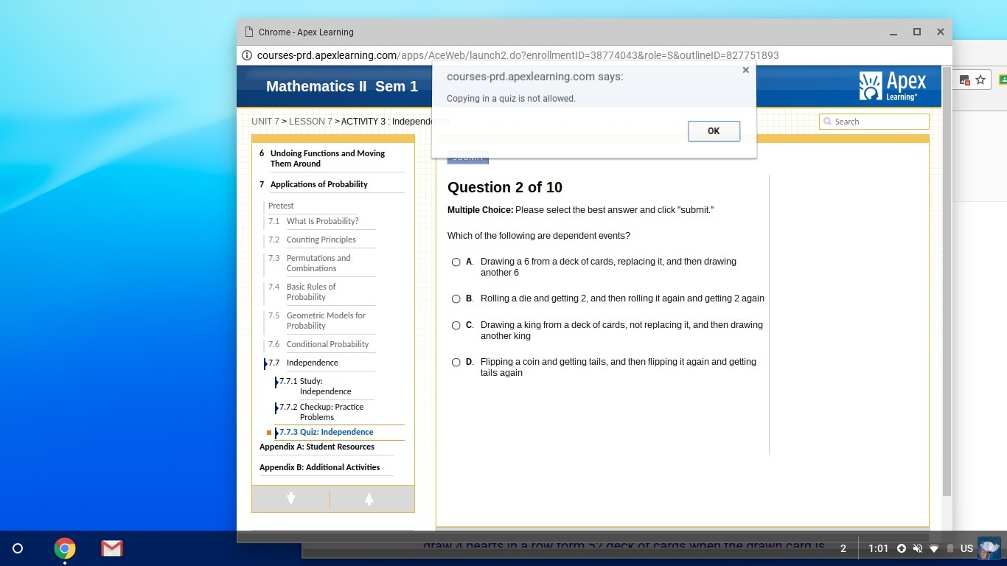This screenshot has width=1007, height=566.
Task: Open lesson 7.3 Permutations and Combinations
Action: [x=318, y=263]
